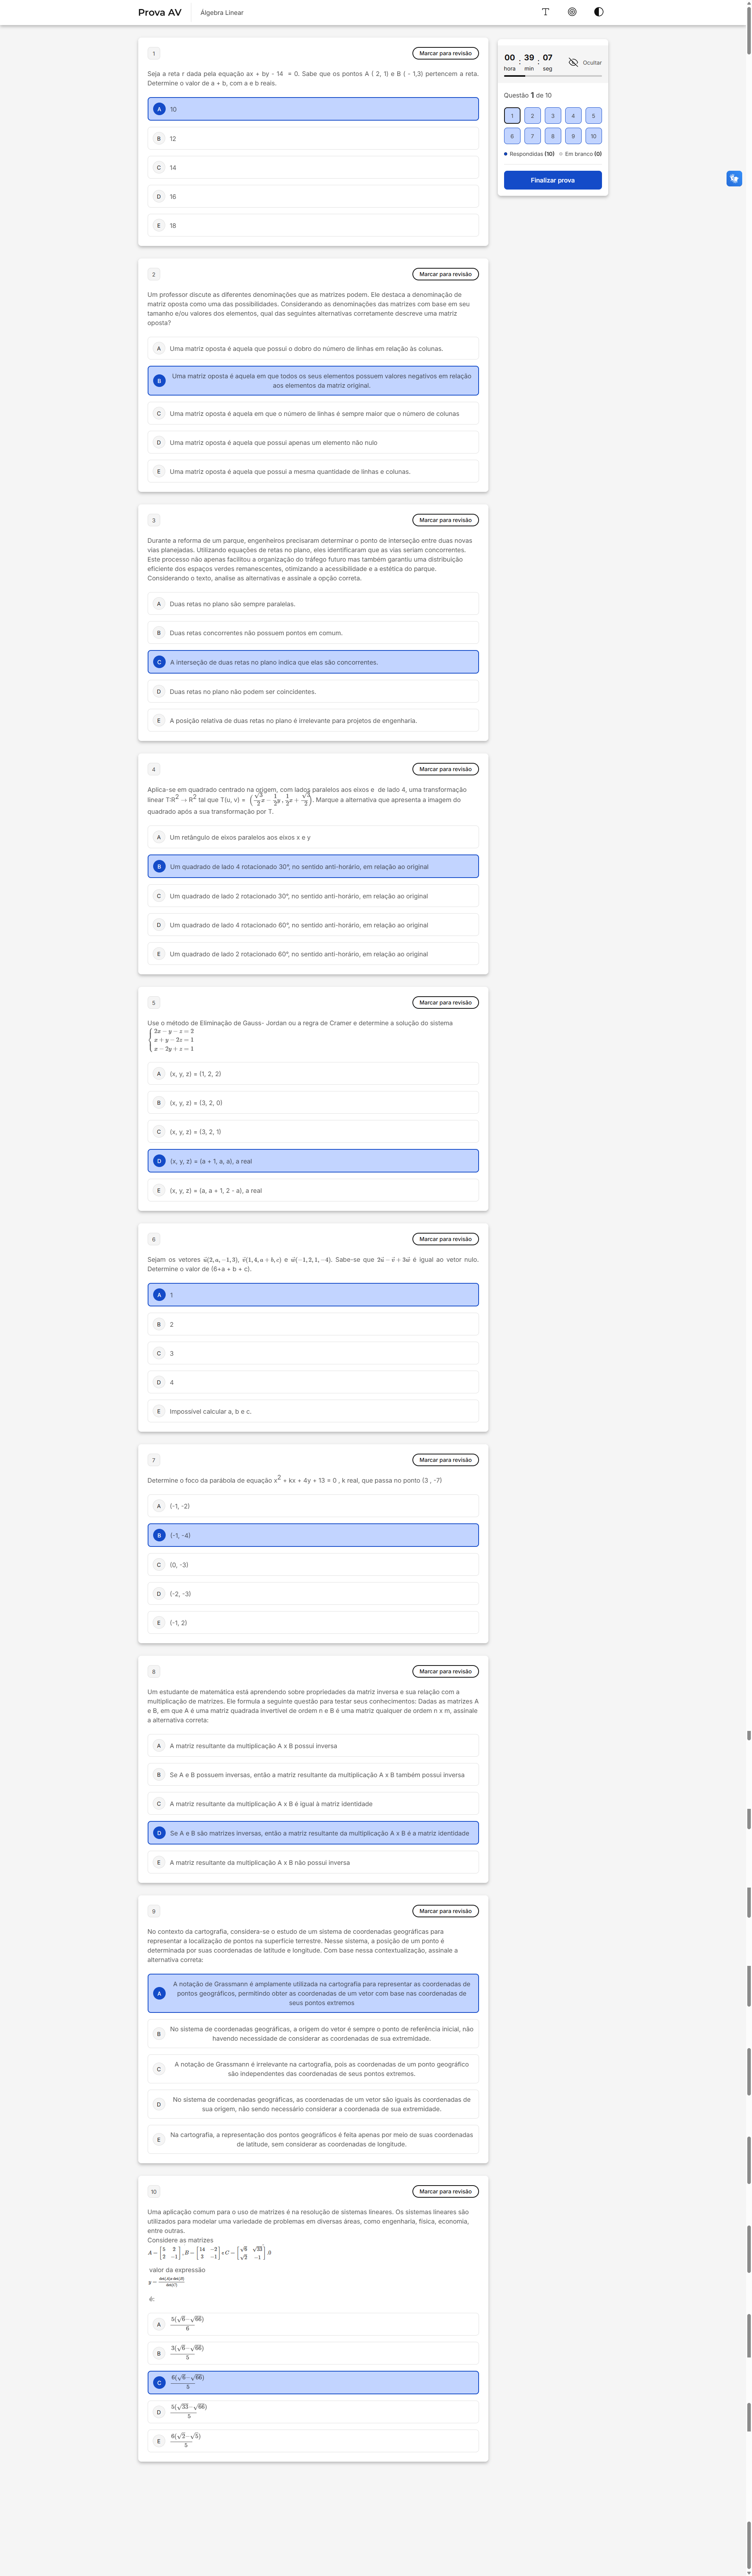
Task: Mark question 9 for review
Action: [445, 1911]
